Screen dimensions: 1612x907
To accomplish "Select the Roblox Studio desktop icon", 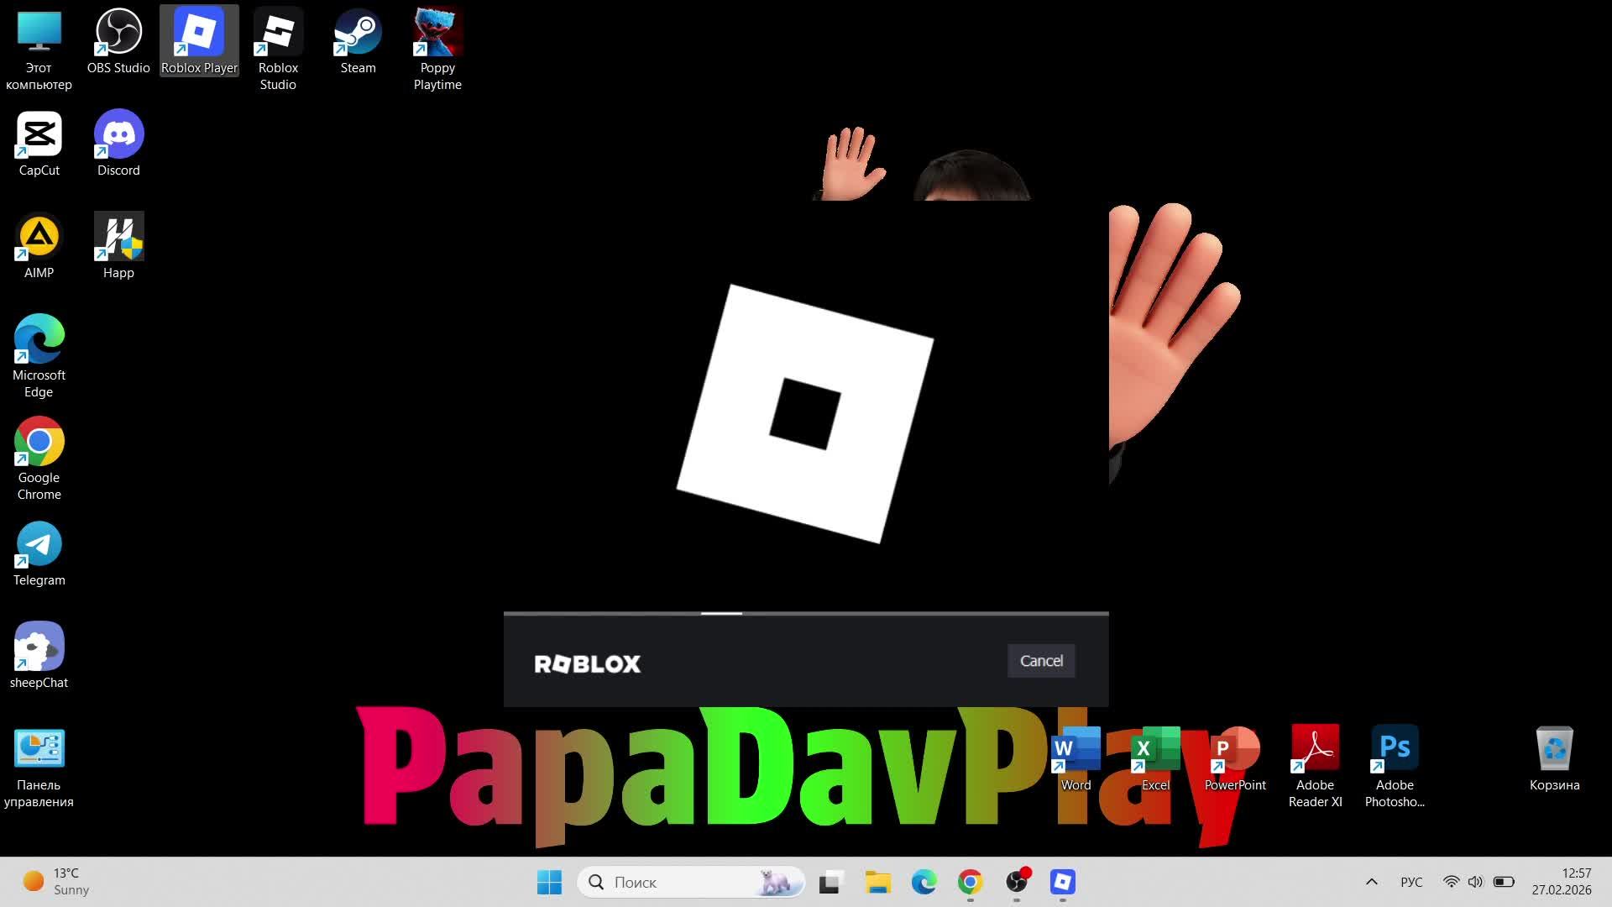I will [278, 34].
